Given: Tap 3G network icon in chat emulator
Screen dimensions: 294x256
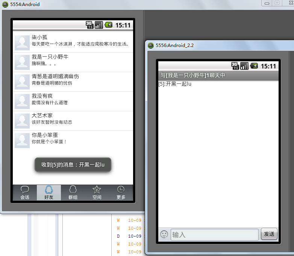Looking at the screenshot, I should [235, 66].
